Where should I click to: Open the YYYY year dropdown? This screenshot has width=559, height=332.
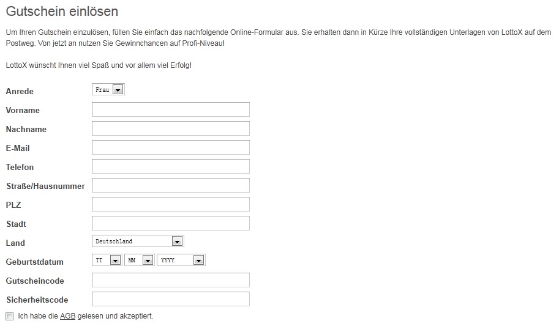181,260
